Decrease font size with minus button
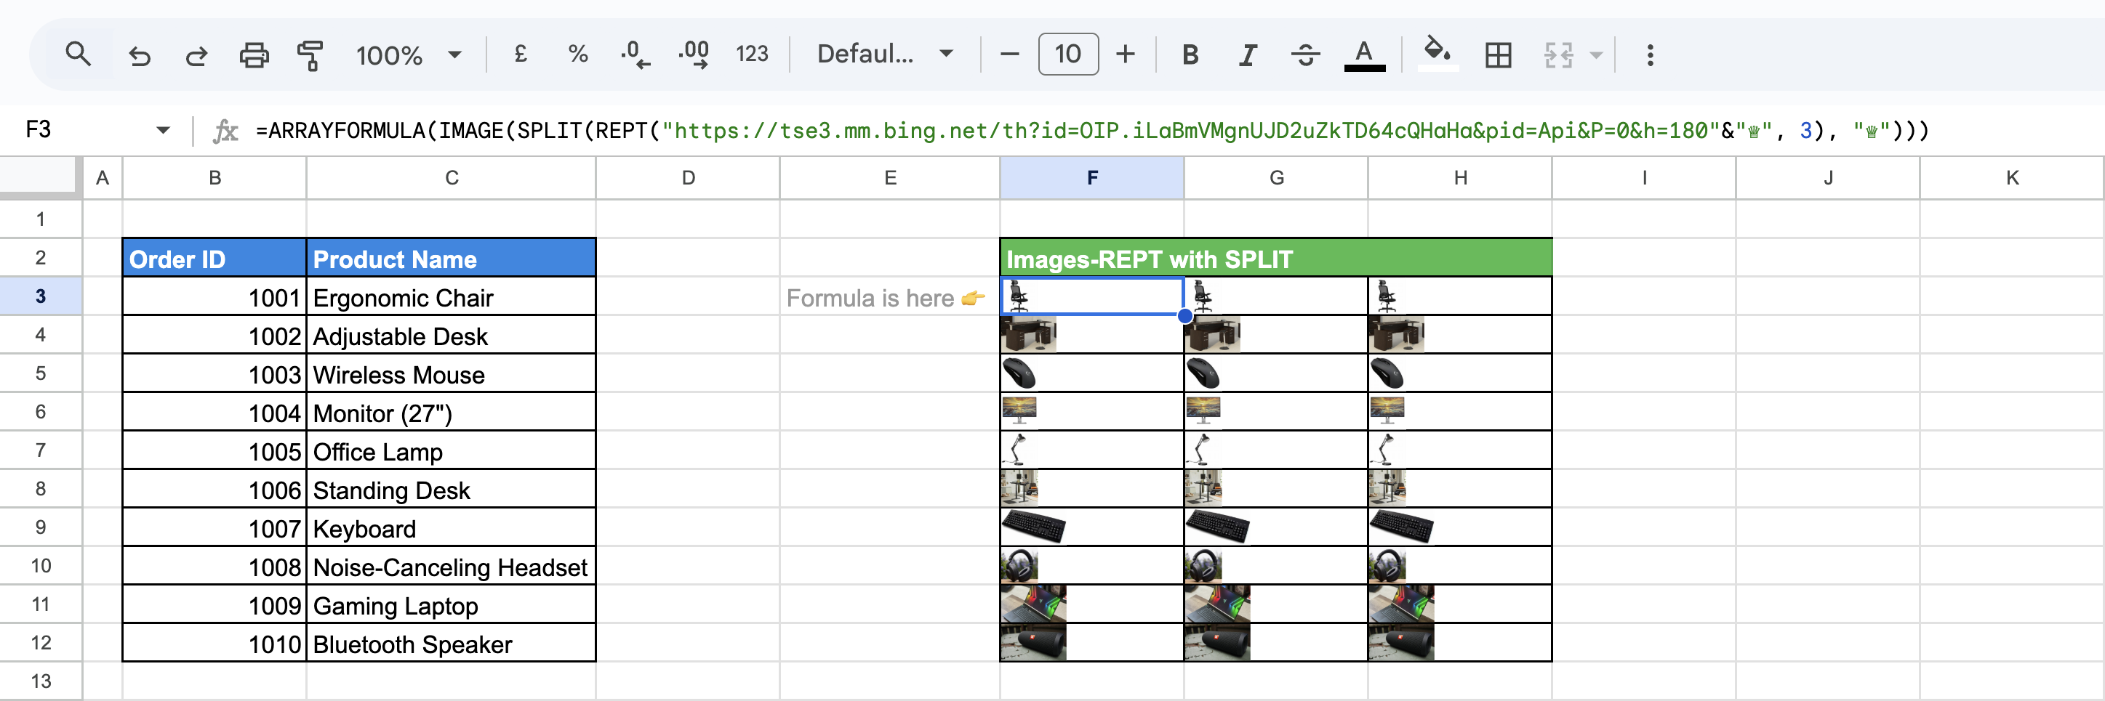Screen dimensions: 2105x701 (1010, 54)
